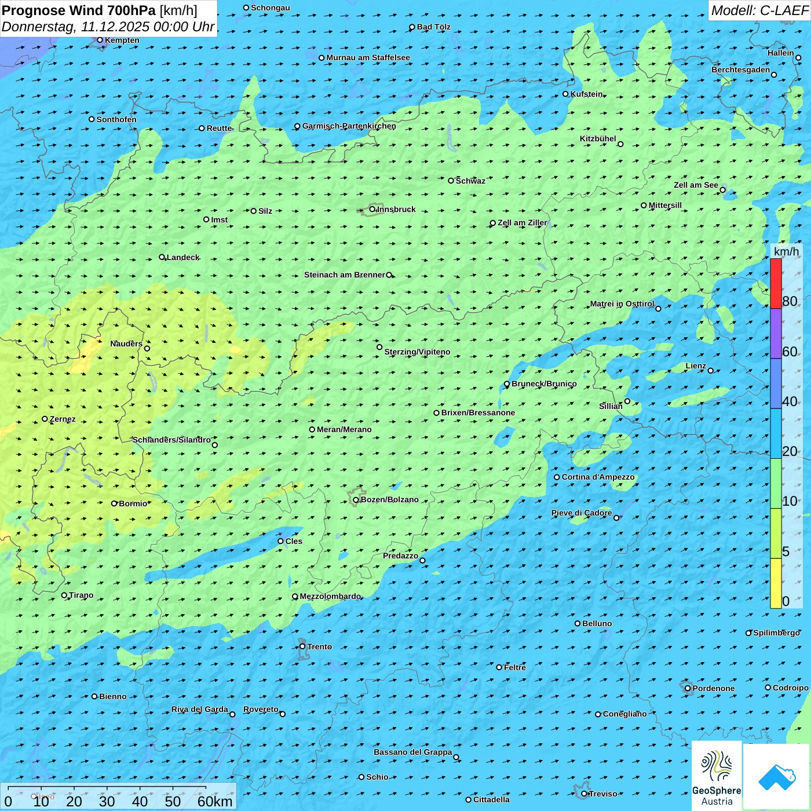Pick the green 10–20 km/h legend color
811x811 pixels.
click(x=776, y=483)
